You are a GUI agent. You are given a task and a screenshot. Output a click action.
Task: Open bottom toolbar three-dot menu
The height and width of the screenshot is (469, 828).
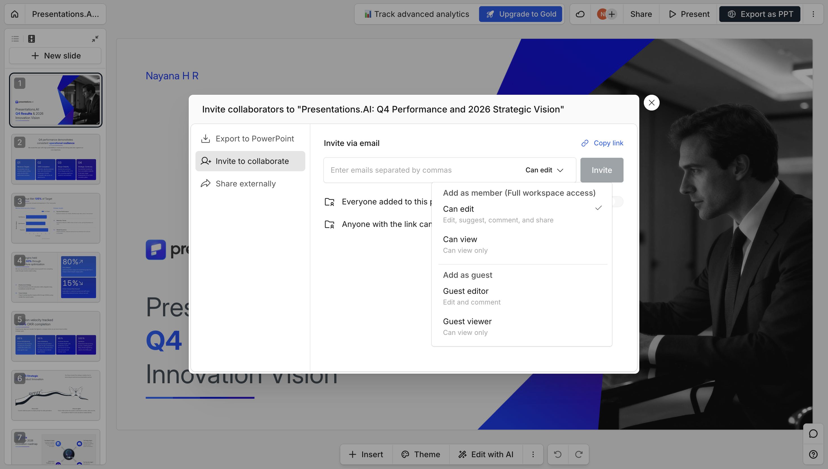point(533,454)
